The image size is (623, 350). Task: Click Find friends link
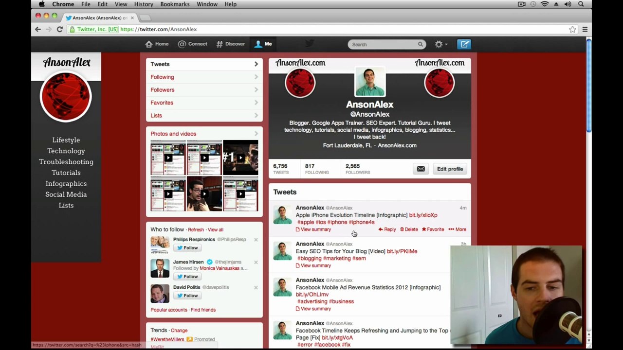203,310
